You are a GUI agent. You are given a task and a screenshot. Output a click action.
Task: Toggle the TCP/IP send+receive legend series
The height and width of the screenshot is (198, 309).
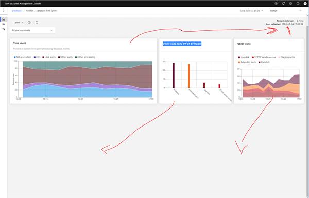pyautogui.click(x=264, y=57)
